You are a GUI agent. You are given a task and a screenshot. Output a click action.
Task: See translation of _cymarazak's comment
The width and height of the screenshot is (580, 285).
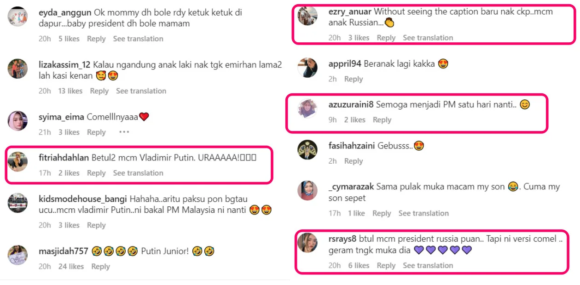423,213
